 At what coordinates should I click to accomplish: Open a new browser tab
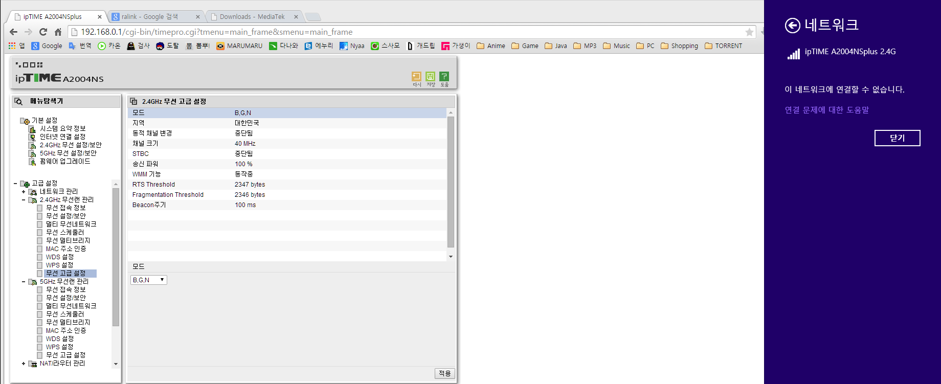click(x=312, y=17)
